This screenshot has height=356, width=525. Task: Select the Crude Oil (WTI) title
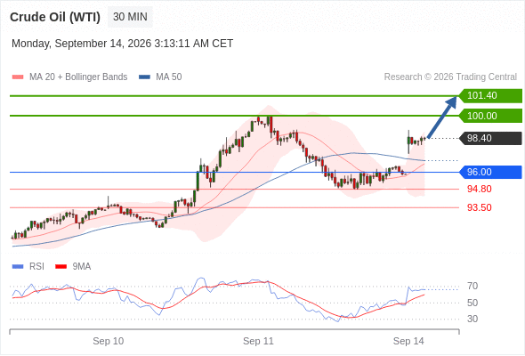click(55, 17)
